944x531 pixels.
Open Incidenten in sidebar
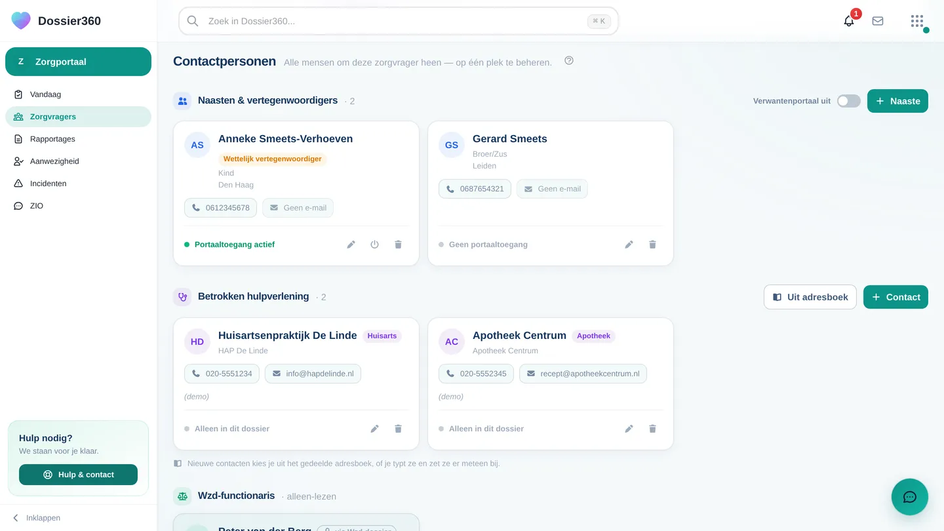78,184
